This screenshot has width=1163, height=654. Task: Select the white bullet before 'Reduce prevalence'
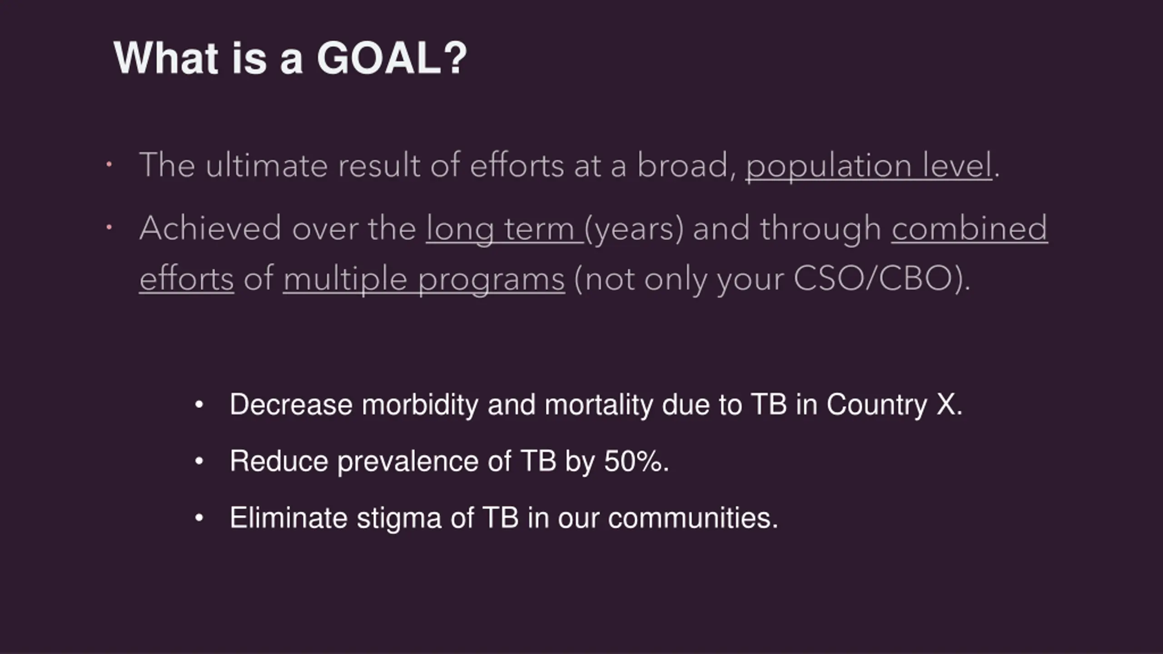199,461
